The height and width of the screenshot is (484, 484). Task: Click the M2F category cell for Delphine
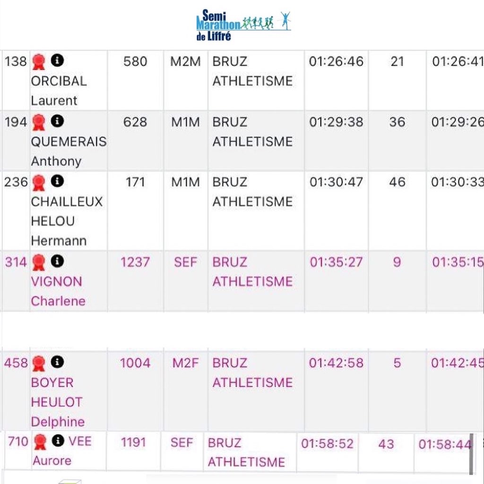point(185,363)
